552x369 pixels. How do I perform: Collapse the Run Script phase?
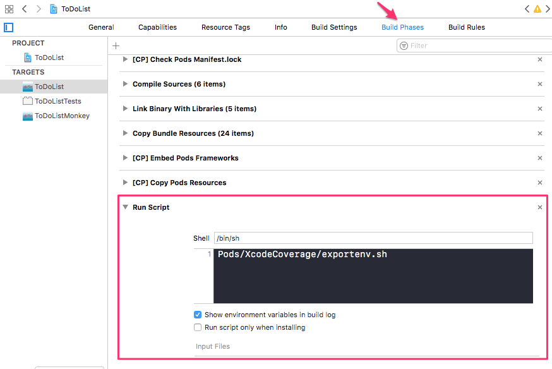(125, 207)
